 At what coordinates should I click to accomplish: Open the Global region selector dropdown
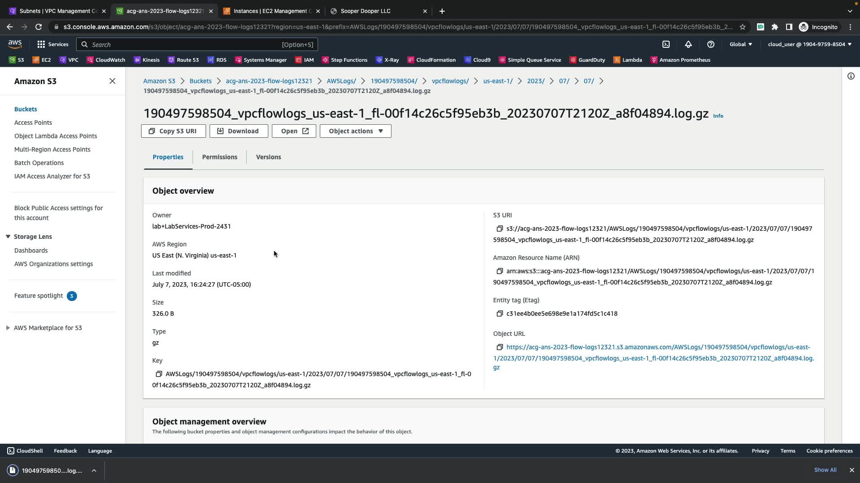click(x=741, y=44)
